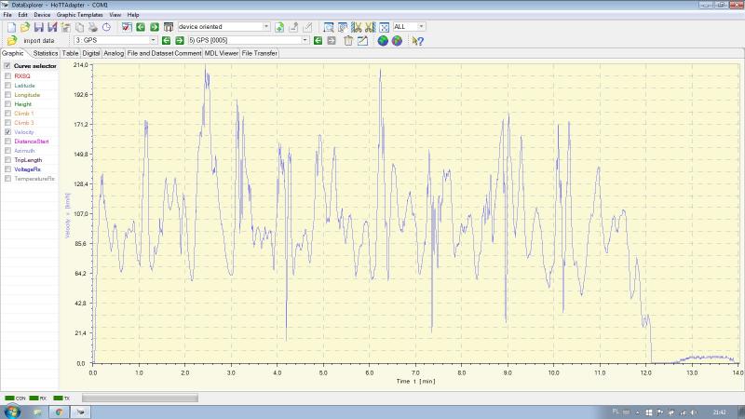The image size is (745, 419).
Task: Open the 'device oriented' dropdown
Action: click(266, 27)
